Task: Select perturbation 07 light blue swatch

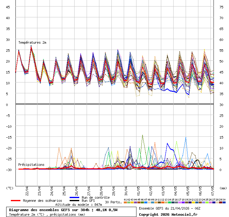Action: coord(146,202)
